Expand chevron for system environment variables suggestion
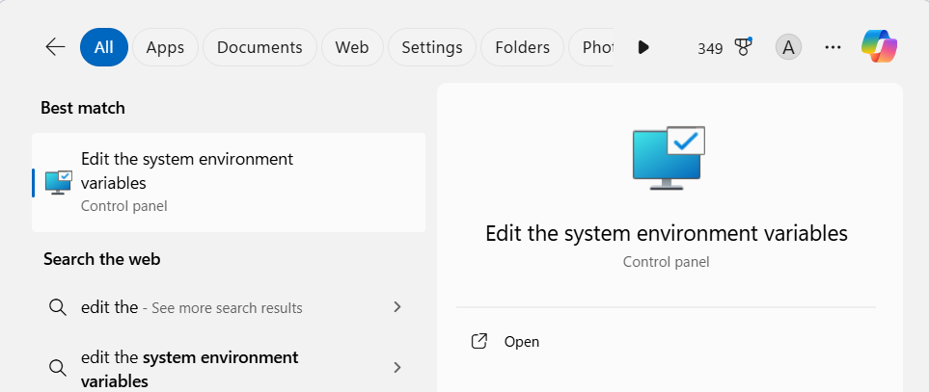 397,368
